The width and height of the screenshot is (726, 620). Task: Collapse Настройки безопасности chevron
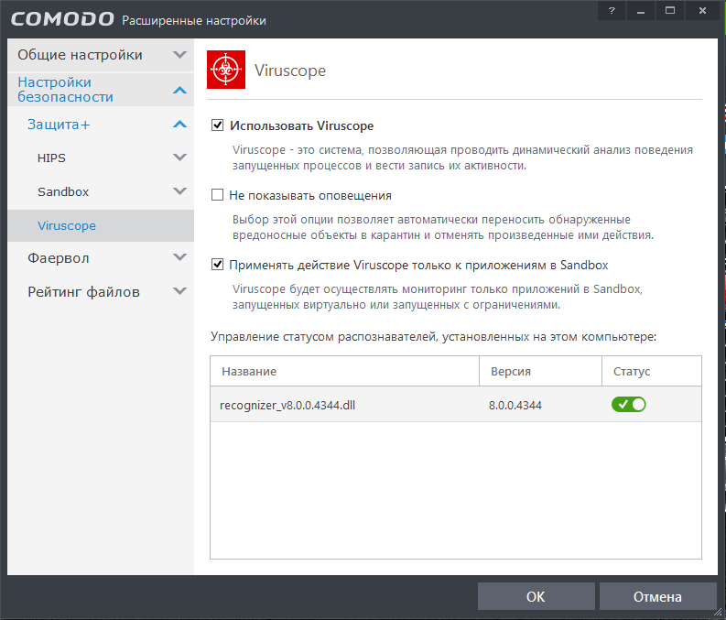click(x=179, y=90)
